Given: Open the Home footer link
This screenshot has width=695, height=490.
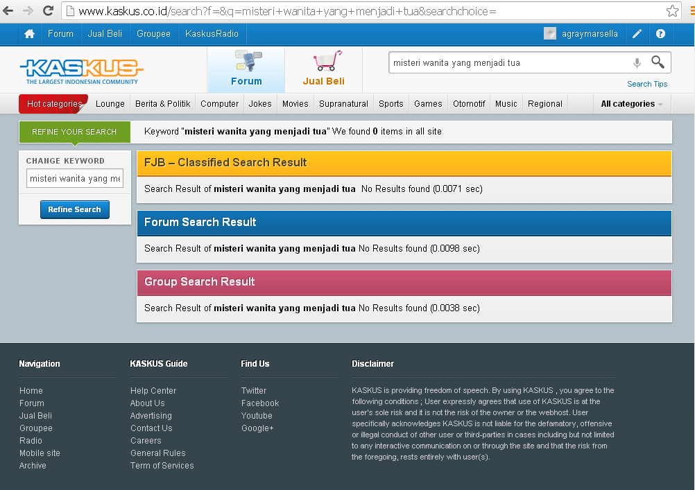Looking at the screenshot, I should 31,391.
